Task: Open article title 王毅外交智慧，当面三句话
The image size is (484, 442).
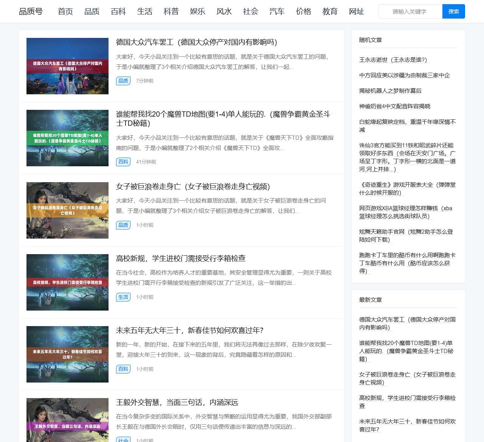Action: tap(177, 402)
